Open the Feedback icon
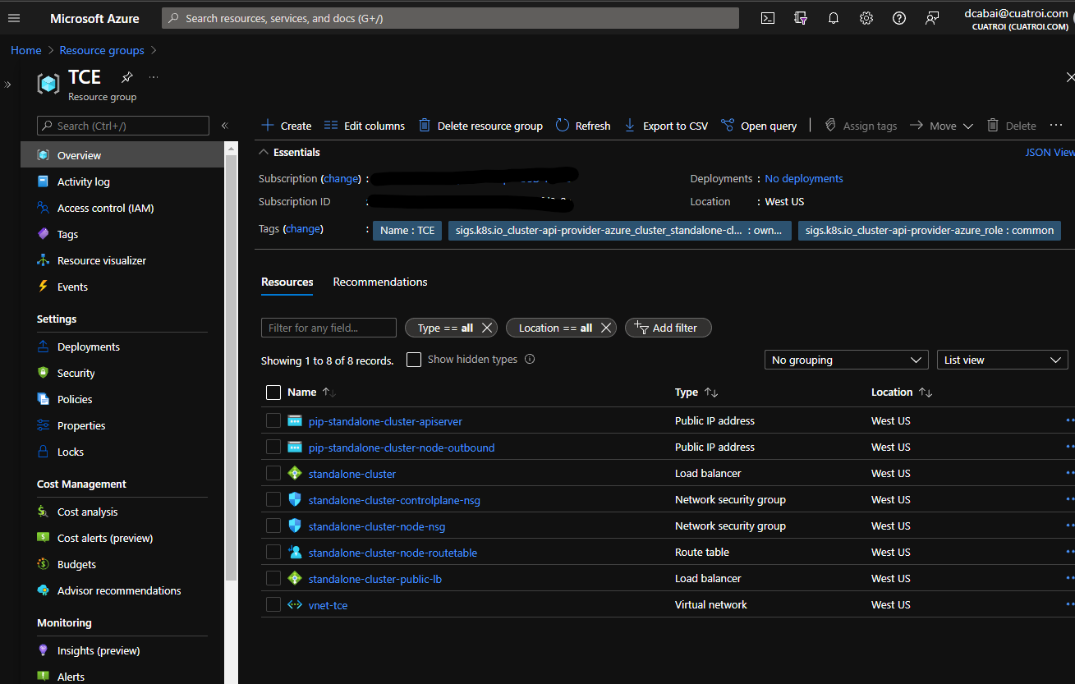The image size is (1075, 684). pos(932,18)
